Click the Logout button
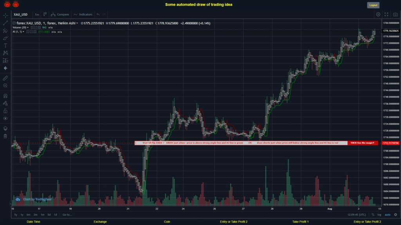 click(x=373, y=5)
